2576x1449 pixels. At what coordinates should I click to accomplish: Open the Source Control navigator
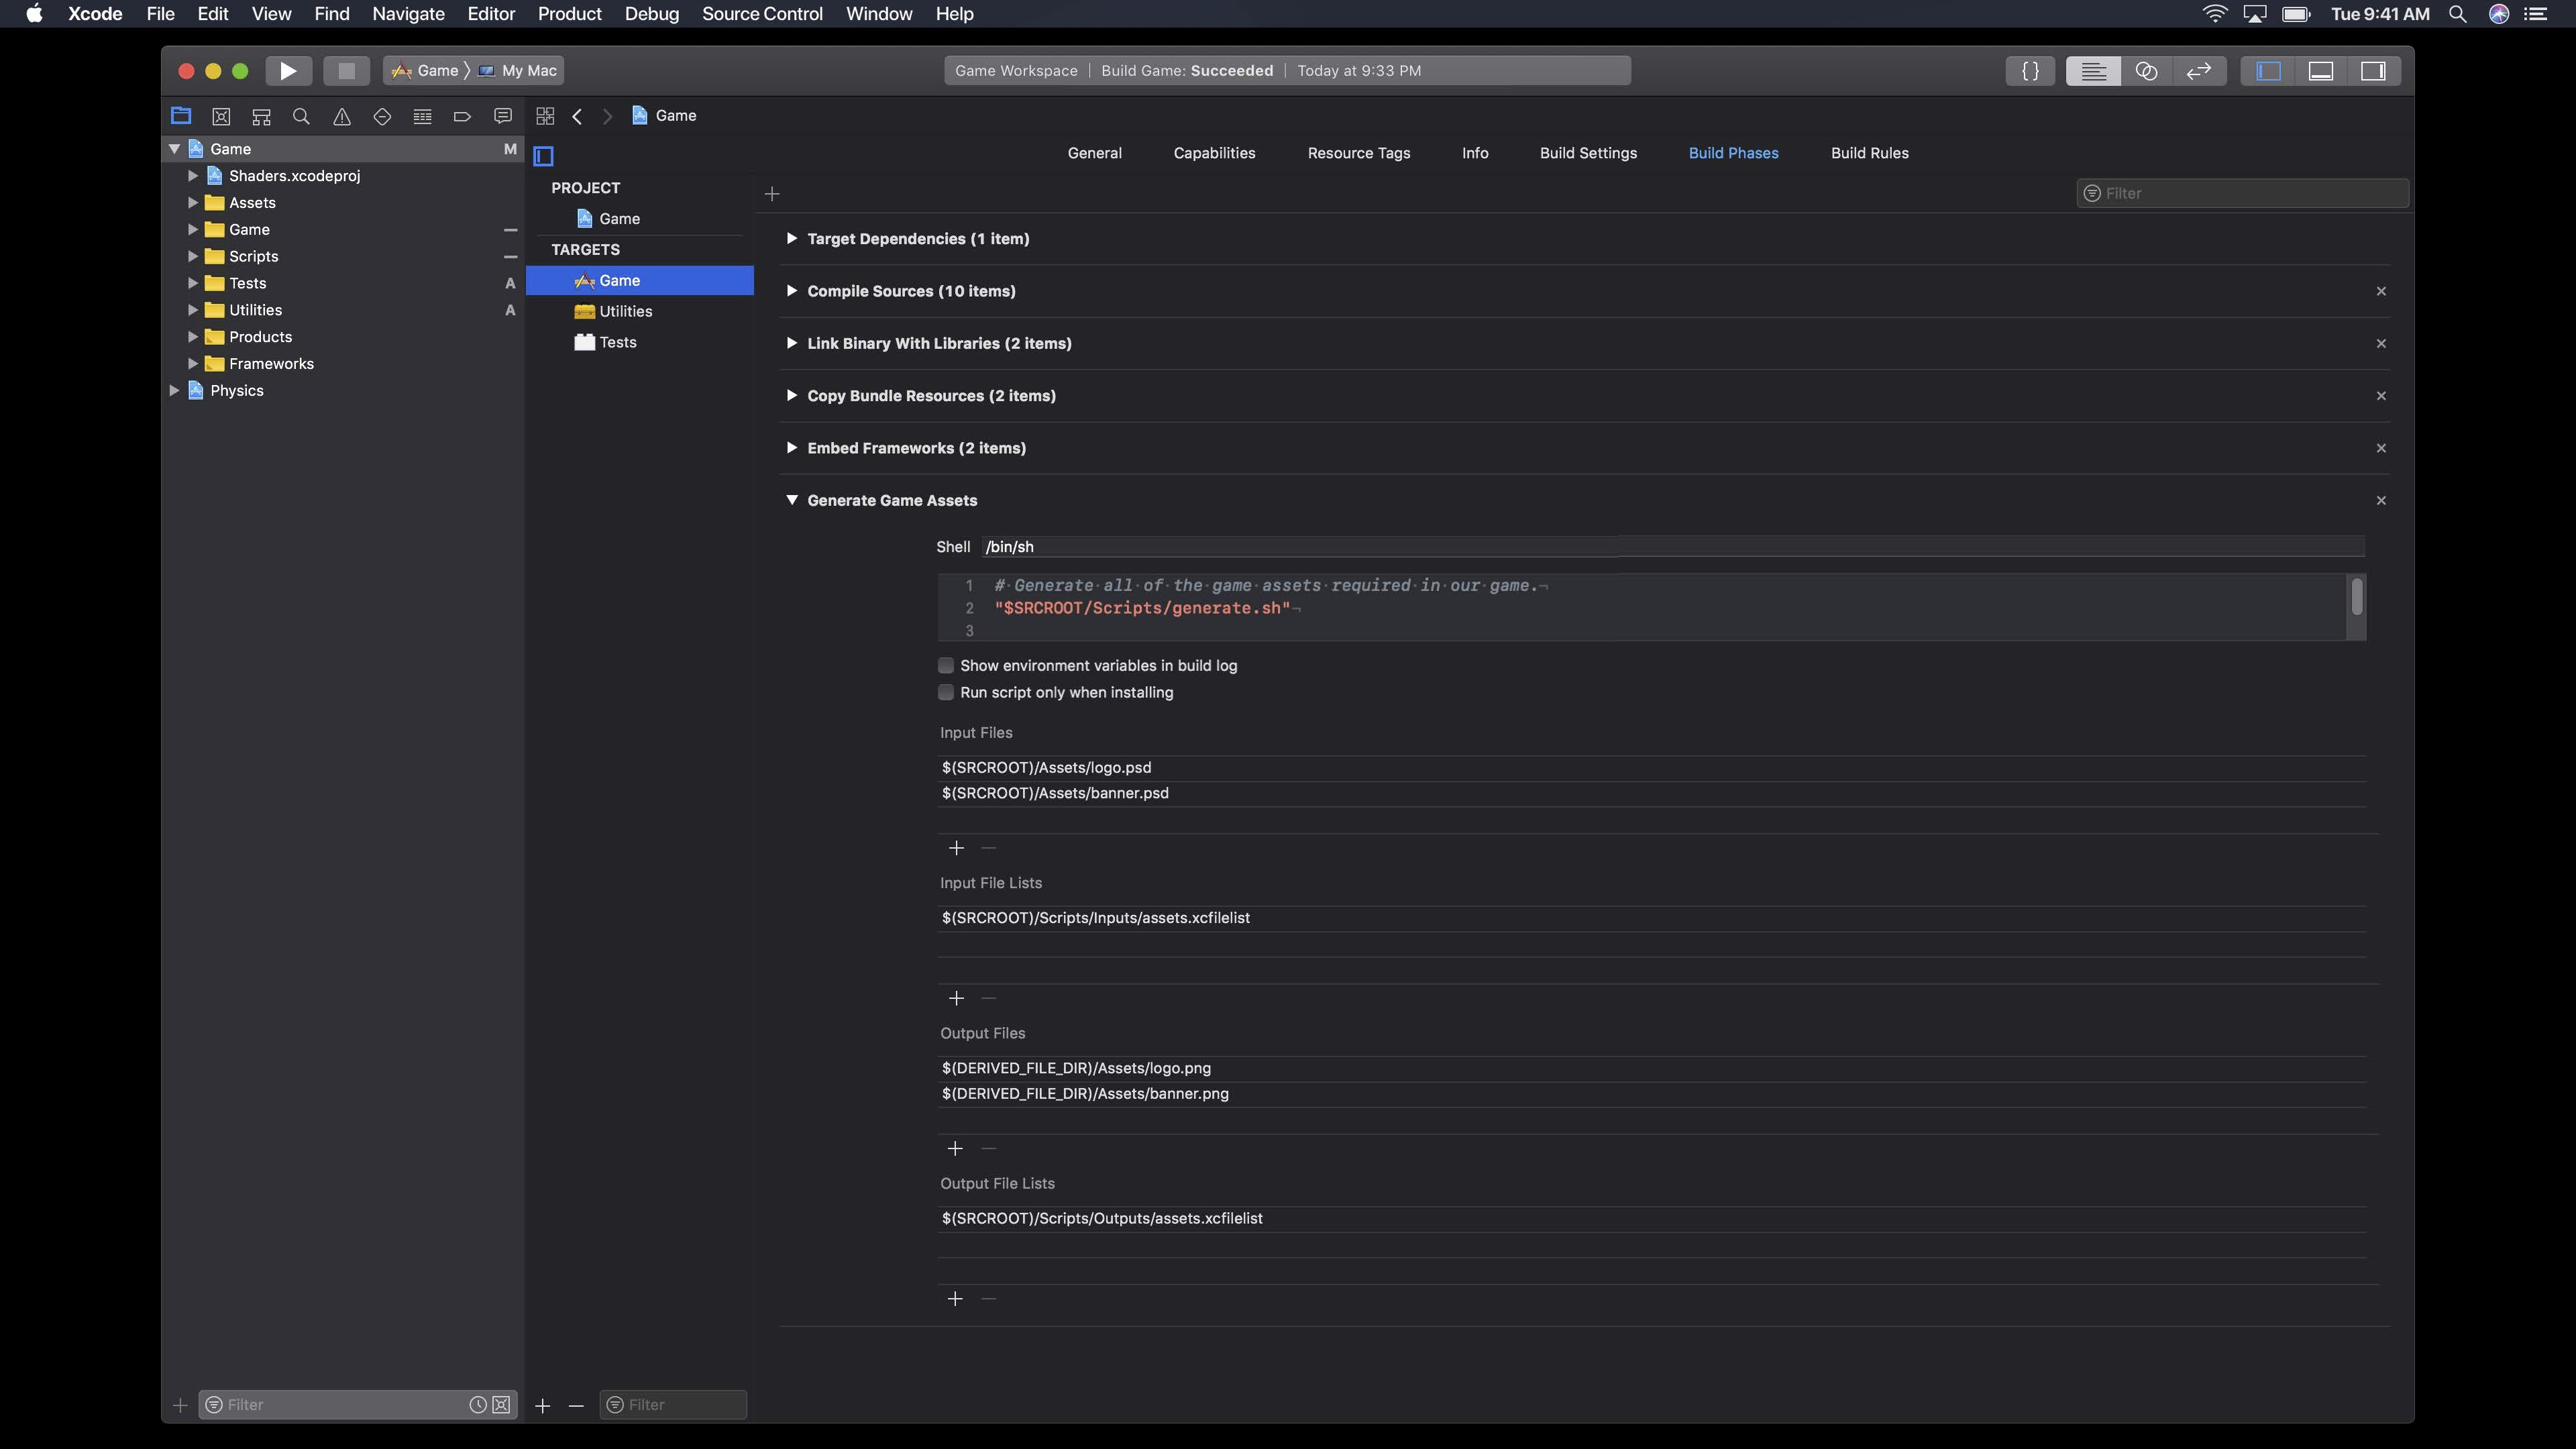pos(221,117)
